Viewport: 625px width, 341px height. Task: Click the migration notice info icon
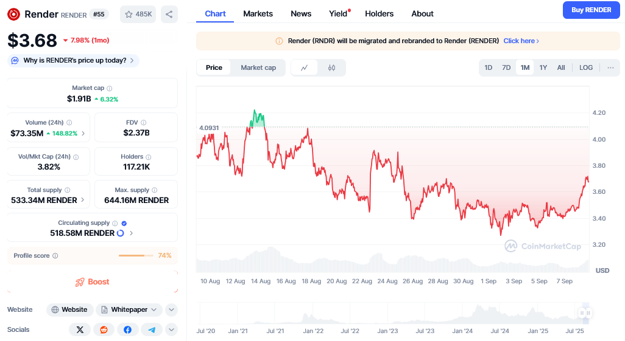(280, 41)
